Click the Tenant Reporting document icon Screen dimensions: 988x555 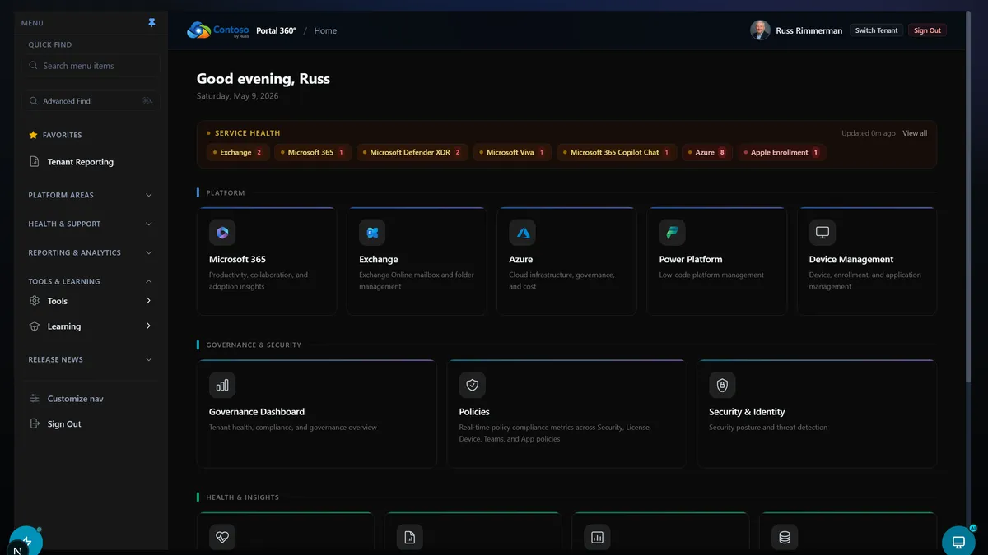pyautogui.click(x=35, y=162)
